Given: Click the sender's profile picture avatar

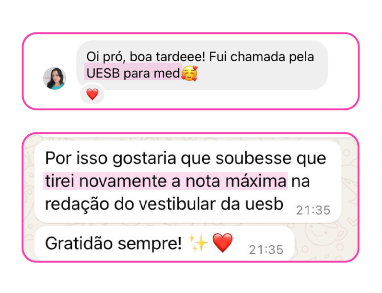Looking at the screenshot, I should [x=55, y=78].
